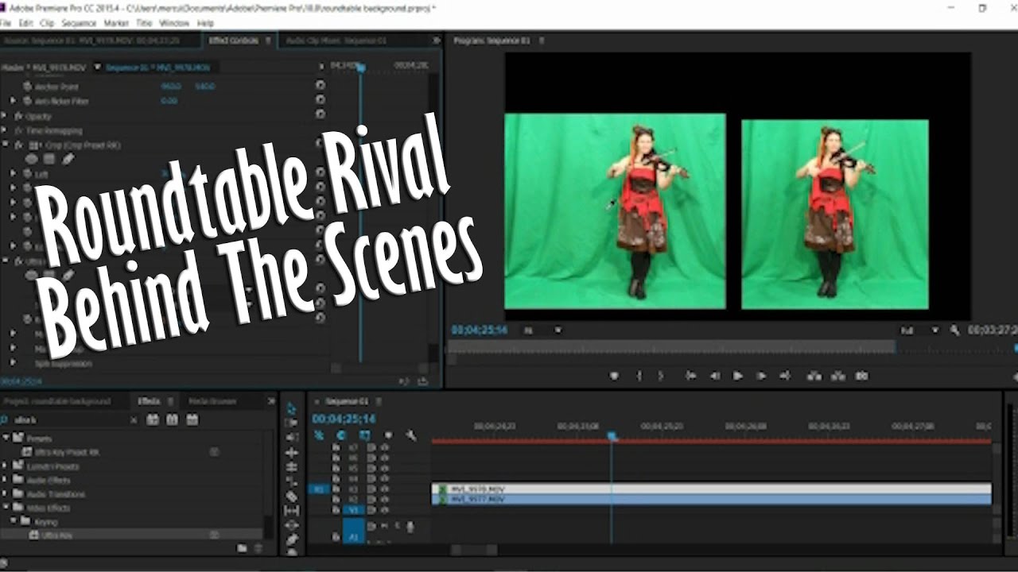Image resolution: width=1018 pixels, height=572 pixels.
Task: Step forward one frame
Action: click(x=760, y=376)
